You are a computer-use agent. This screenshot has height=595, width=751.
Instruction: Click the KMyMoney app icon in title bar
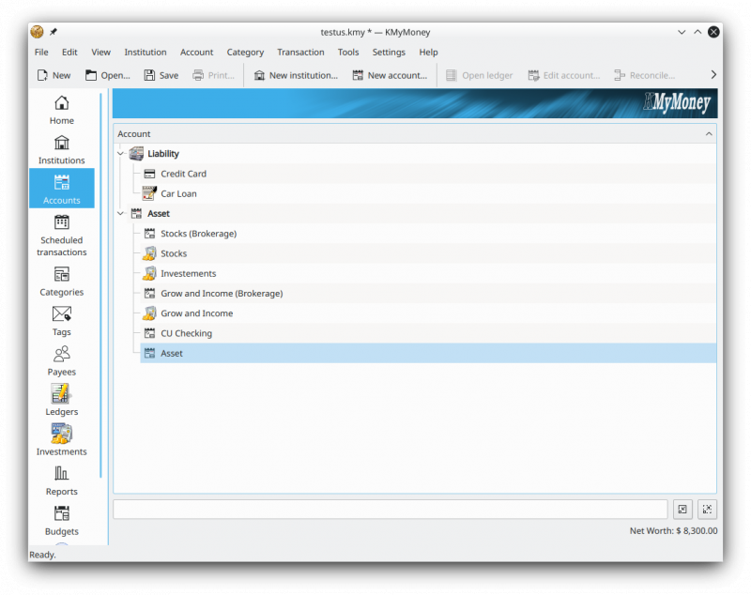click(37, 32)
